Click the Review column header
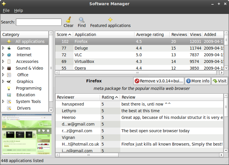This screenshot has width=229, height=165. click(171, 97)
